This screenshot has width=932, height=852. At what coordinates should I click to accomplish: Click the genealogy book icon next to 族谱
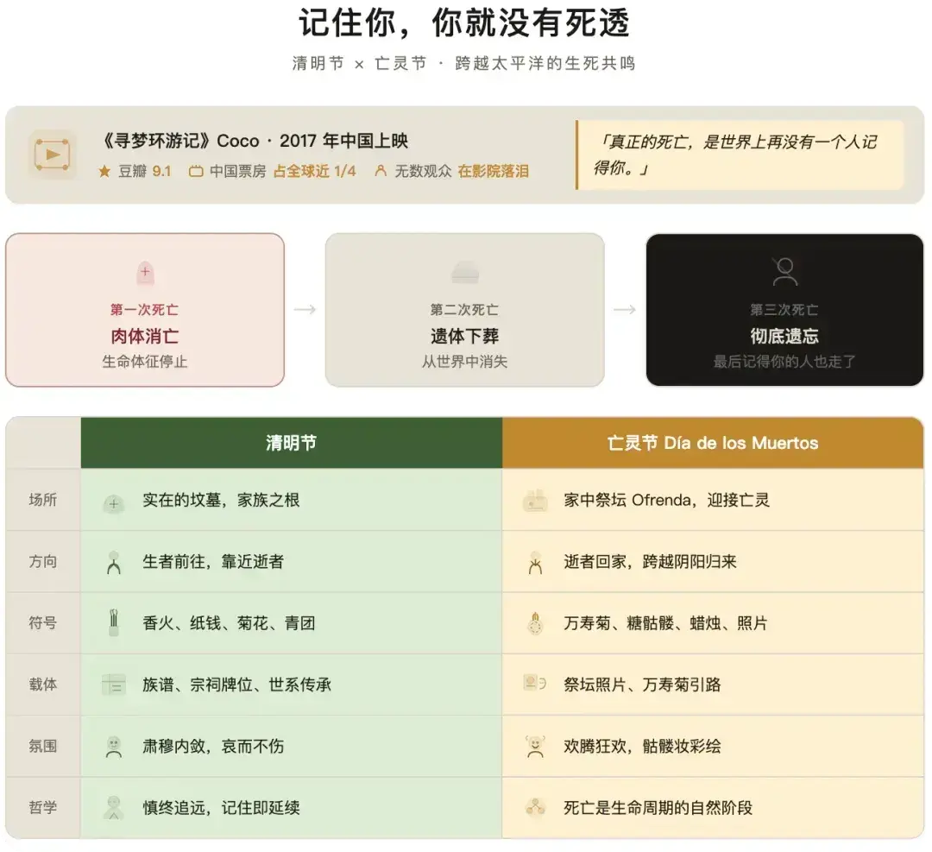[116, 685]
